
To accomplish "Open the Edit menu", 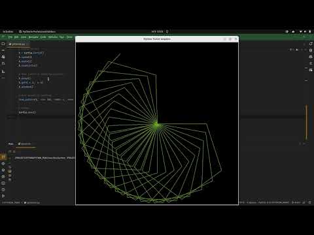I will click(16, 37).
